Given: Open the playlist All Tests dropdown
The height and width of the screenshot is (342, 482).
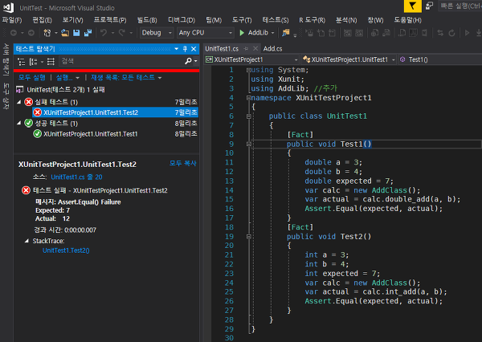Looking at the screenshot, I should point(160,78).
